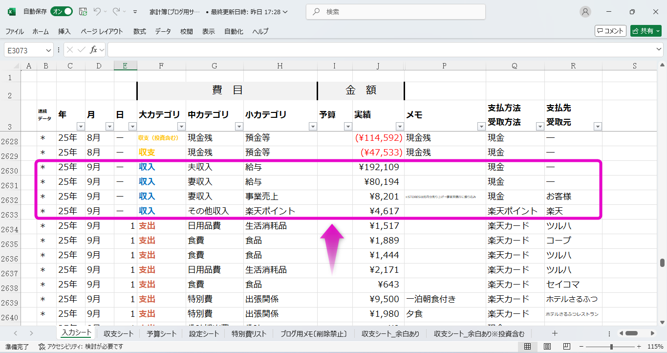
Task: Open filter dropdown for 支払先 受取元 column
Action: [597, 127]
